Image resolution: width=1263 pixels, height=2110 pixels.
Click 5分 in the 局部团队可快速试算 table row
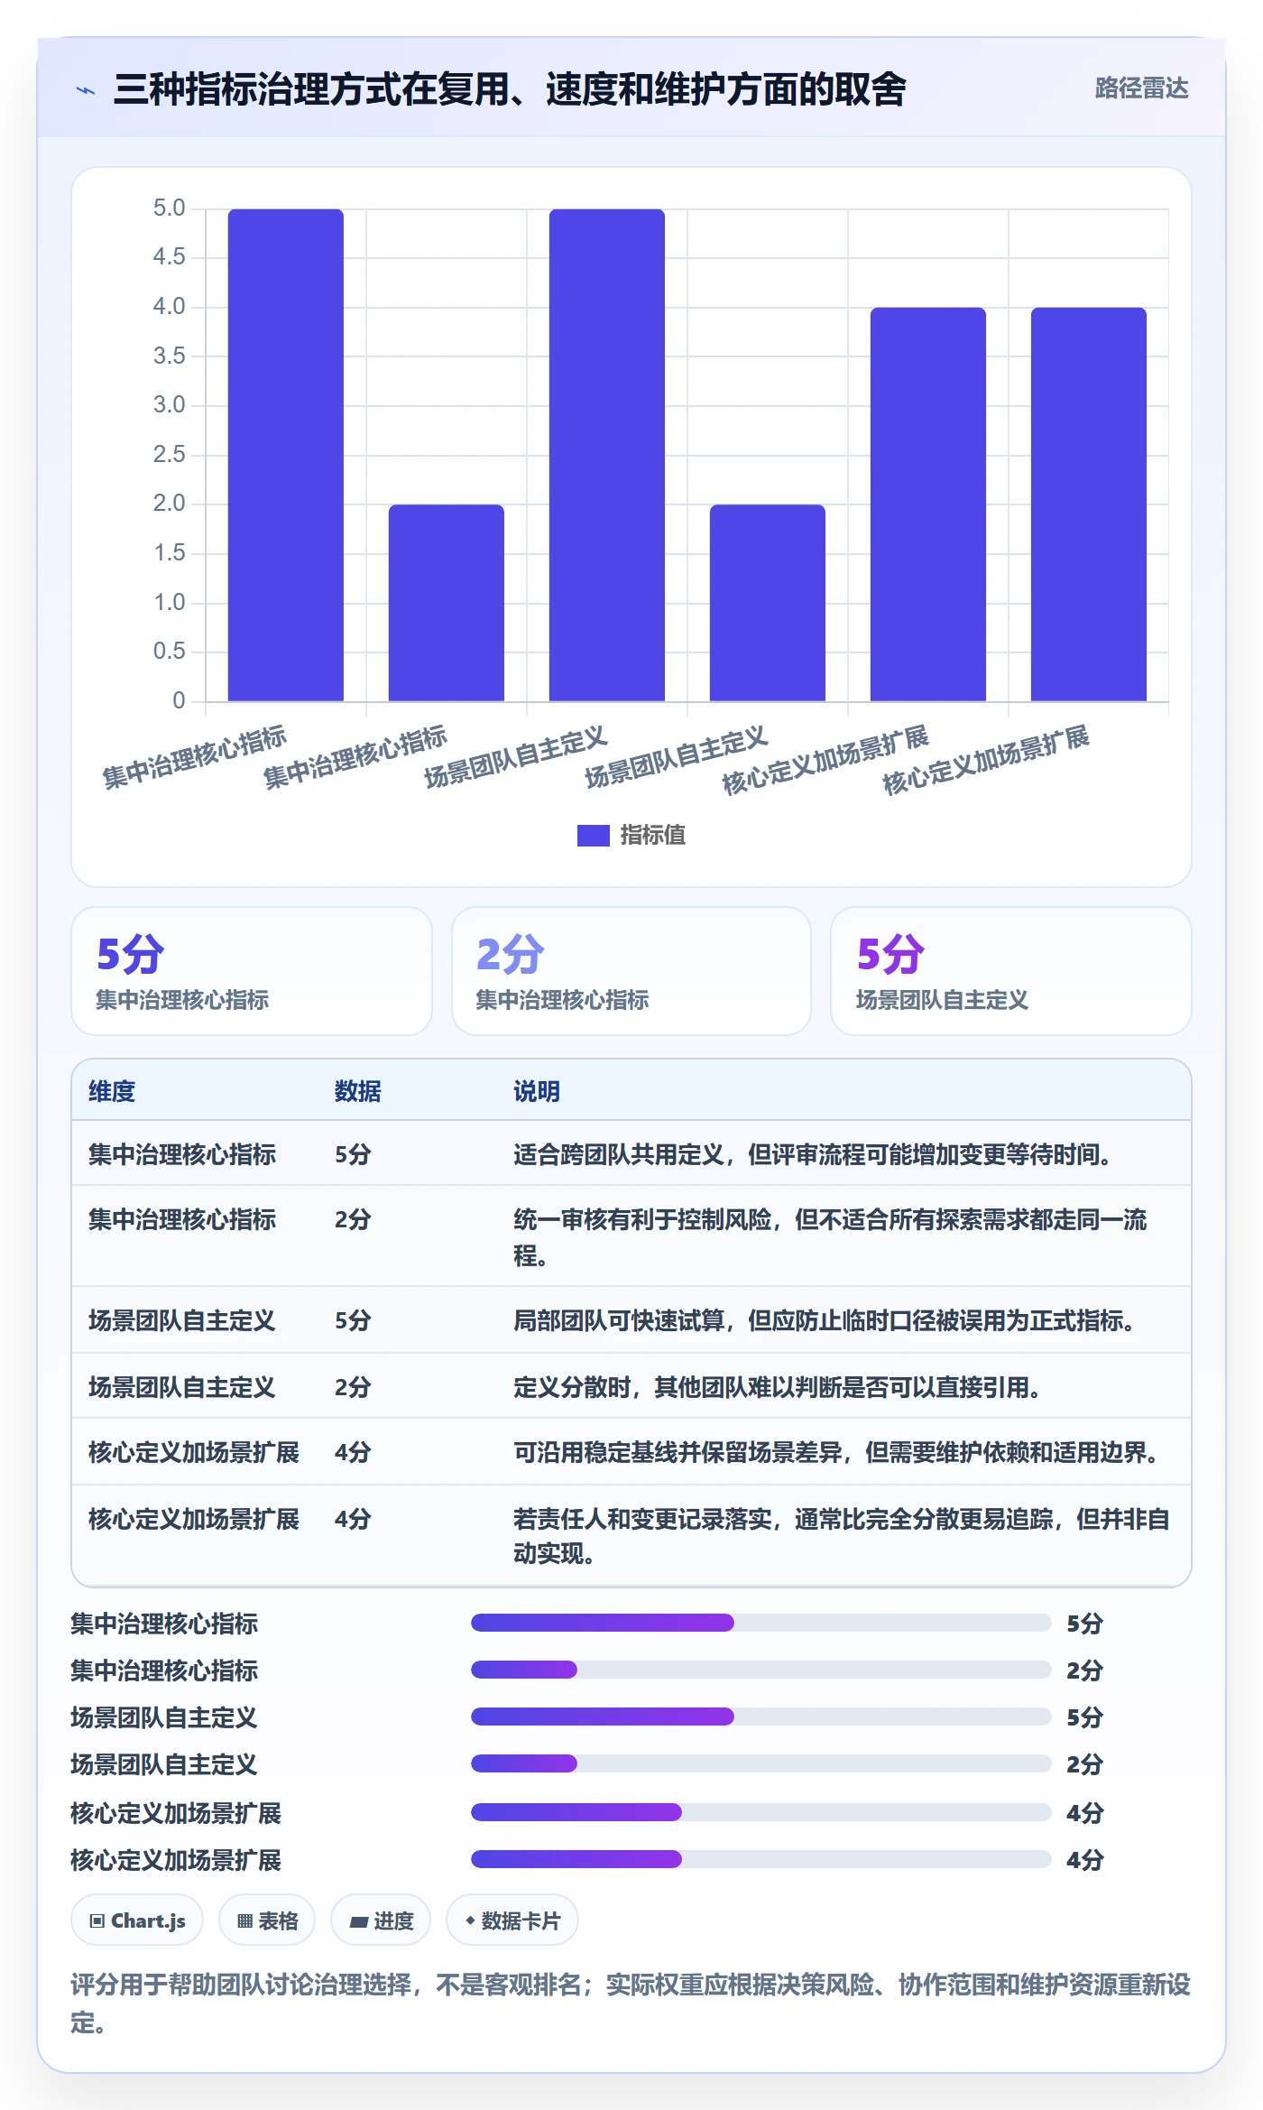353,1320
